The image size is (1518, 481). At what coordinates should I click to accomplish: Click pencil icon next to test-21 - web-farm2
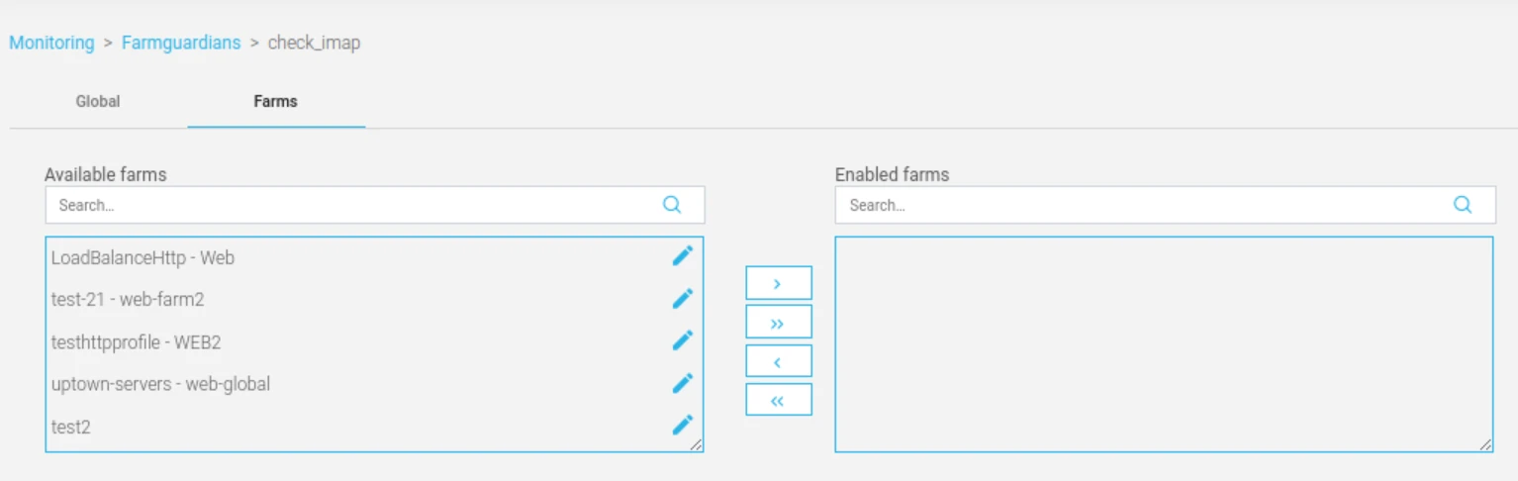point(683,299)
